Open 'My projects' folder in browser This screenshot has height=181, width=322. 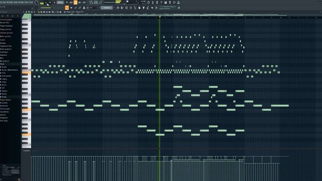(x=5, y=61)
